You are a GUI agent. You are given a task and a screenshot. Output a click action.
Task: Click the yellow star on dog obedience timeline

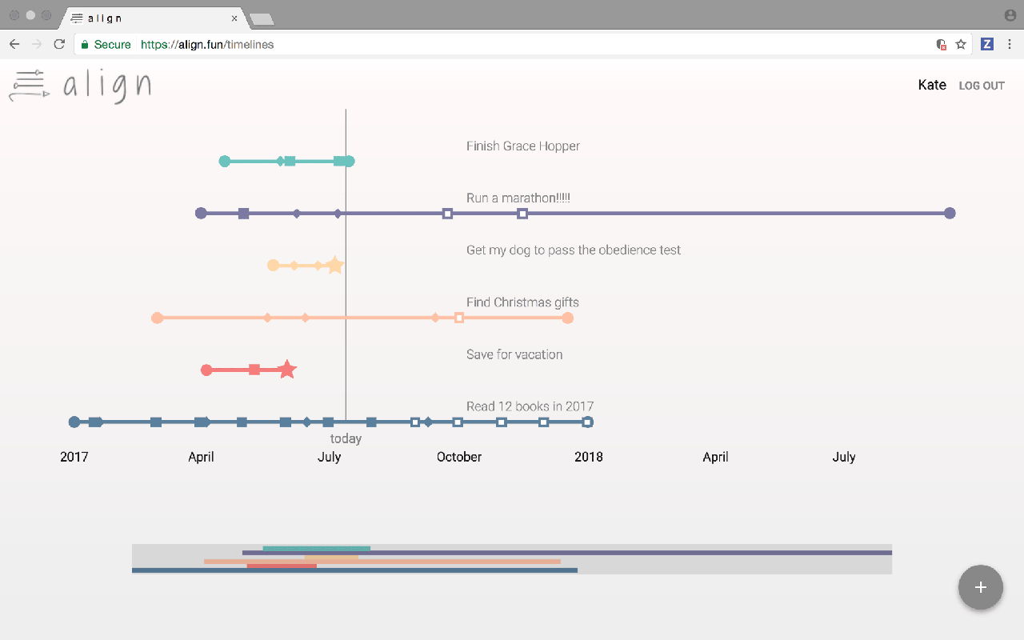pyautogui.click(x=335, y=265)
